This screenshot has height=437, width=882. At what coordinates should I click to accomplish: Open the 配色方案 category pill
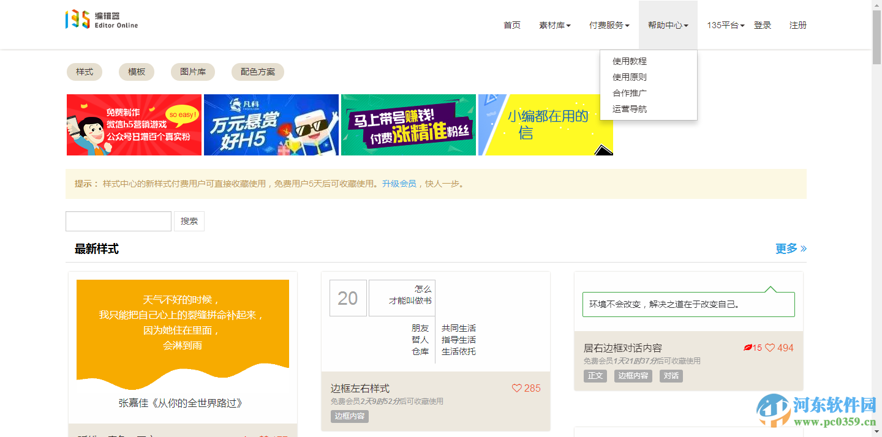(x=258, y=72)
